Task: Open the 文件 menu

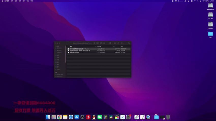Action: click(12, 1)
